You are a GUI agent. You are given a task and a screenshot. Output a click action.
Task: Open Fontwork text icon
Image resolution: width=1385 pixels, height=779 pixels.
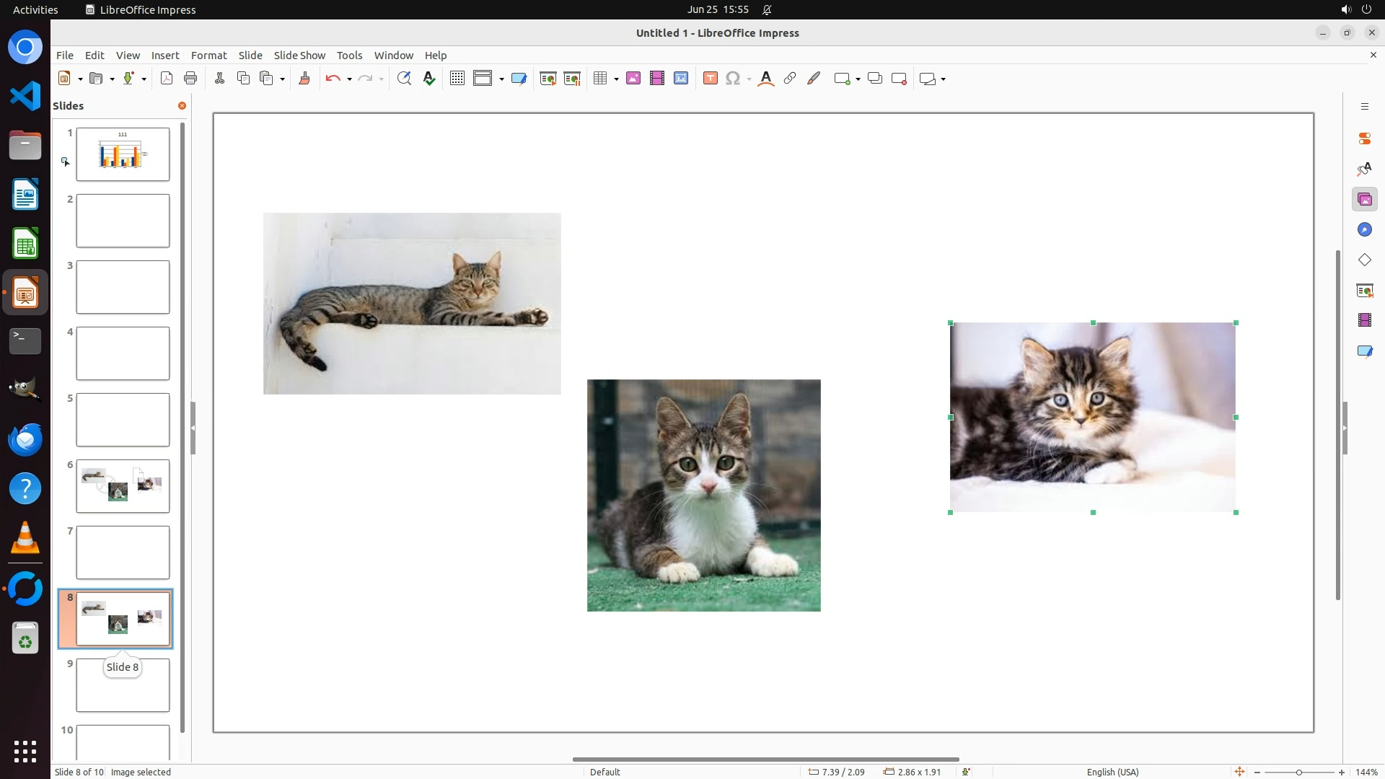[766, 79]
